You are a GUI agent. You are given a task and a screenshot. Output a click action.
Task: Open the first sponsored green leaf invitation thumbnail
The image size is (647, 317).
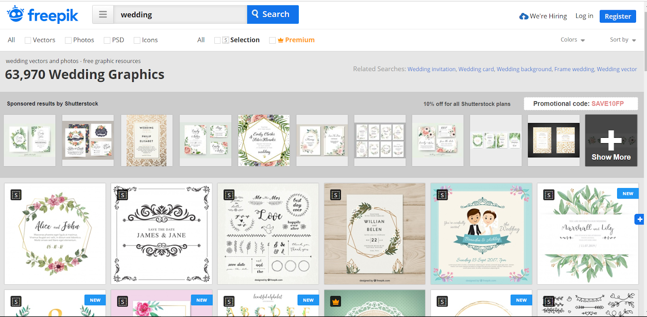[x=30, y=140]
